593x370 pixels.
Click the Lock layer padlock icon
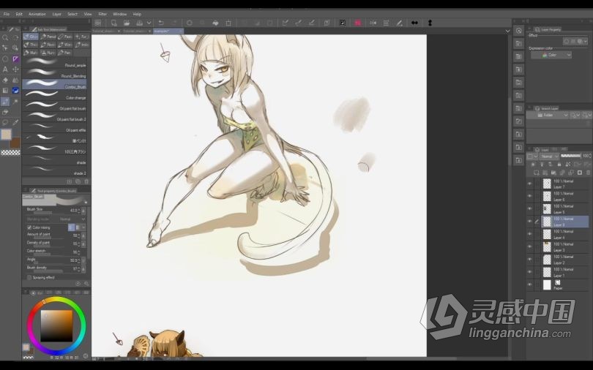tap(559, 165)
